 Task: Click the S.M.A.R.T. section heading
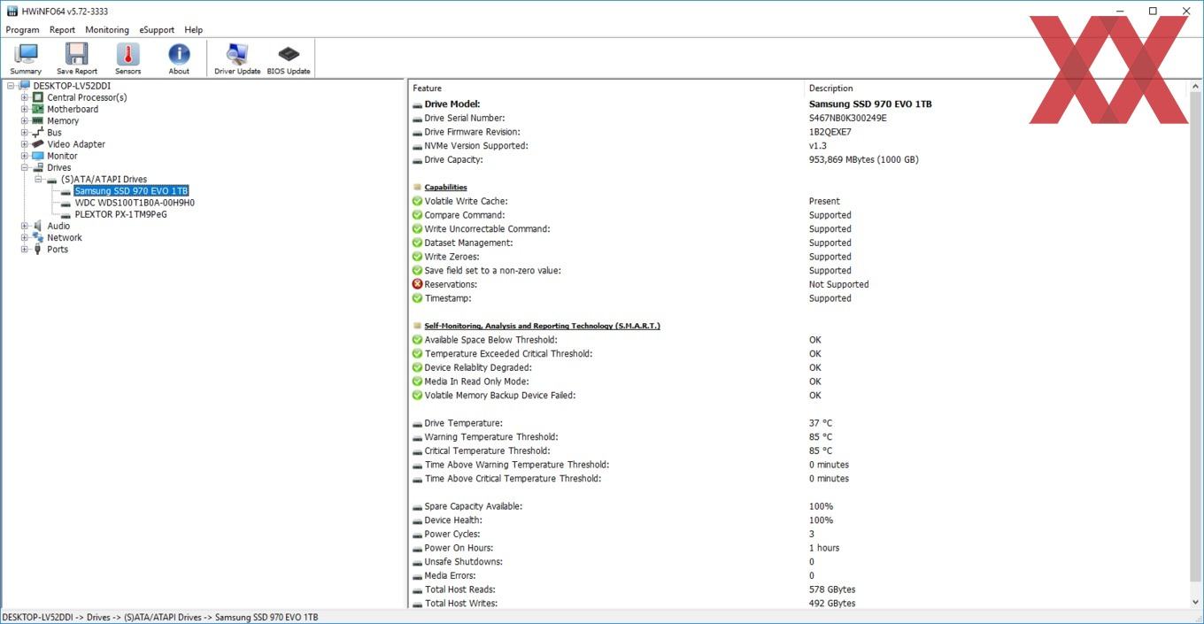click(x=542, y=326)
